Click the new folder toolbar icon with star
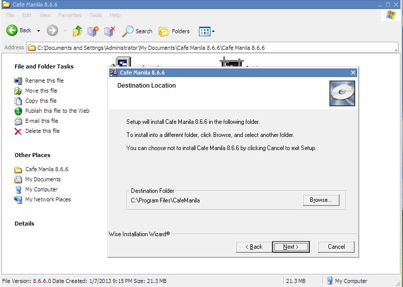Viewport: 403px width, 287px height. [x=93, y=31]
